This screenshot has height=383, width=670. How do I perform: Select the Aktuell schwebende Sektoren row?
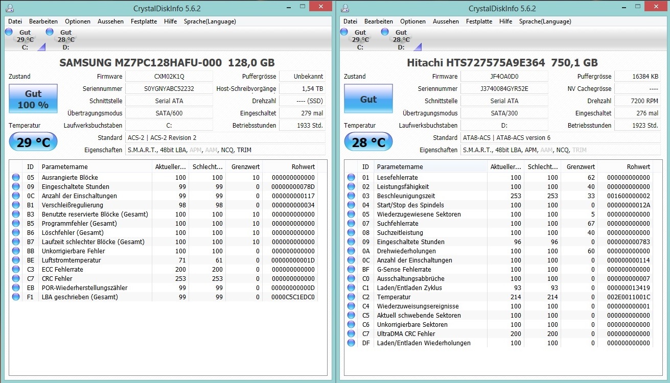[x=499, y=316]
